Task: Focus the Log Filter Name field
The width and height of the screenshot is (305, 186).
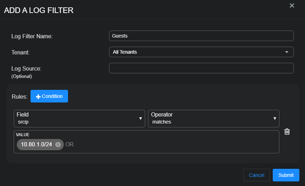Action: [x=201, y=36]
